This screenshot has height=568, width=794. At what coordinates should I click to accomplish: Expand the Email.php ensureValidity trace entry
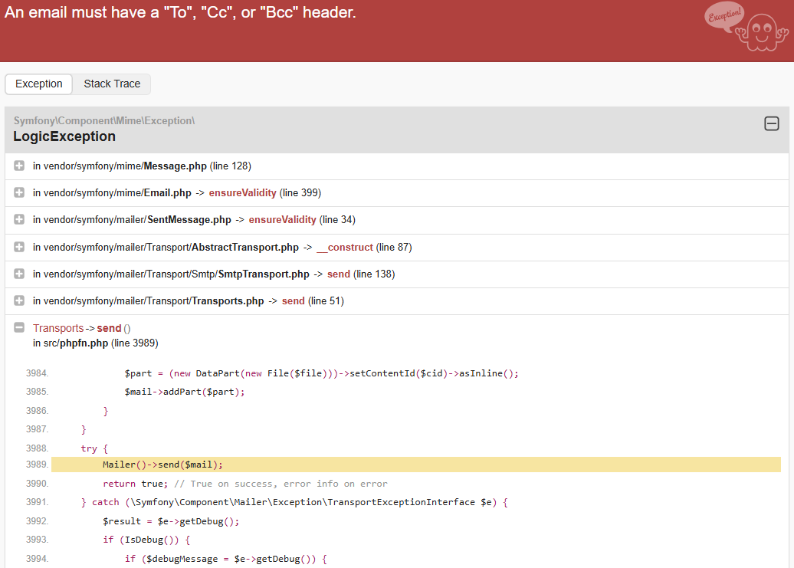[19, 192]
